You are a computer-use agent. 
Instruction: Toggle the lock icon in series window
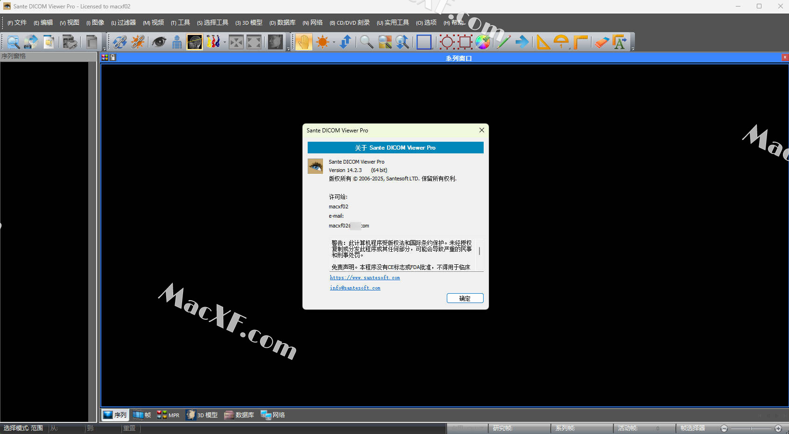[113, 57]
